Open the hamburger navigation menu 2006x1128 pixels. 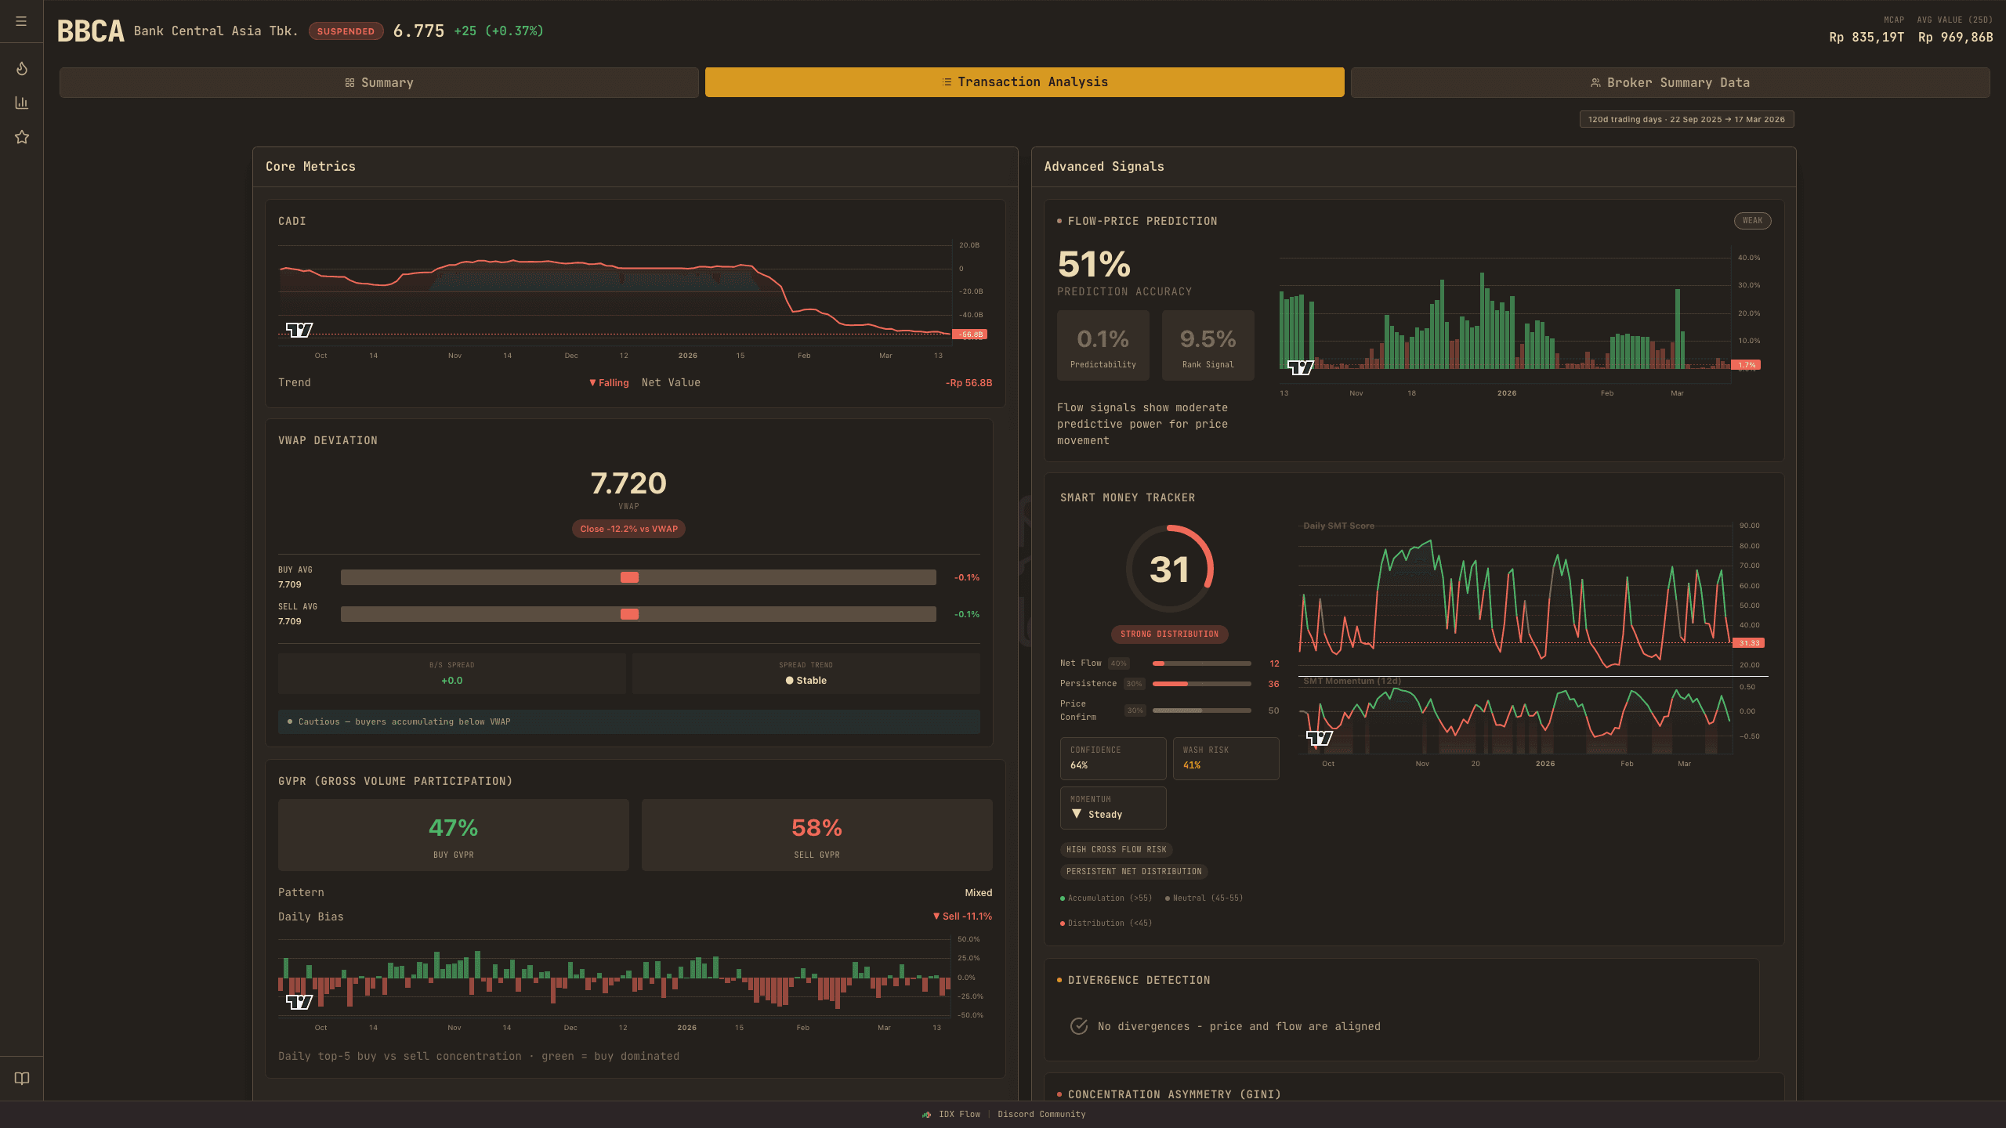click(x=21, y=21)
